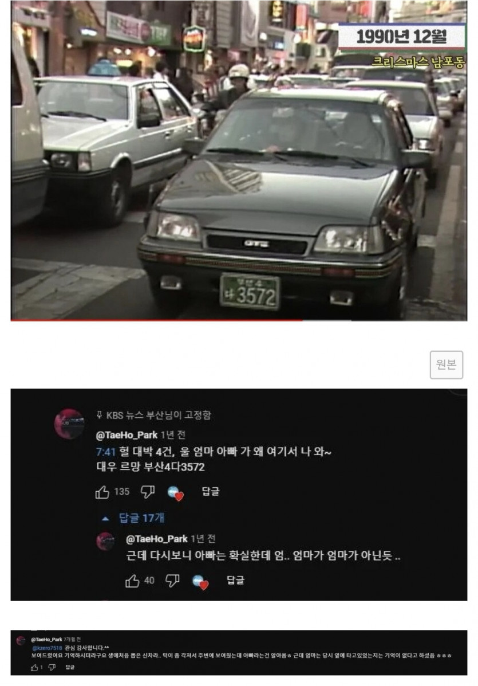Image resolution: width=478 pixels, height=686 pixels.
Task: Click the creator heart on pinned comment
Action: [175, 493]
